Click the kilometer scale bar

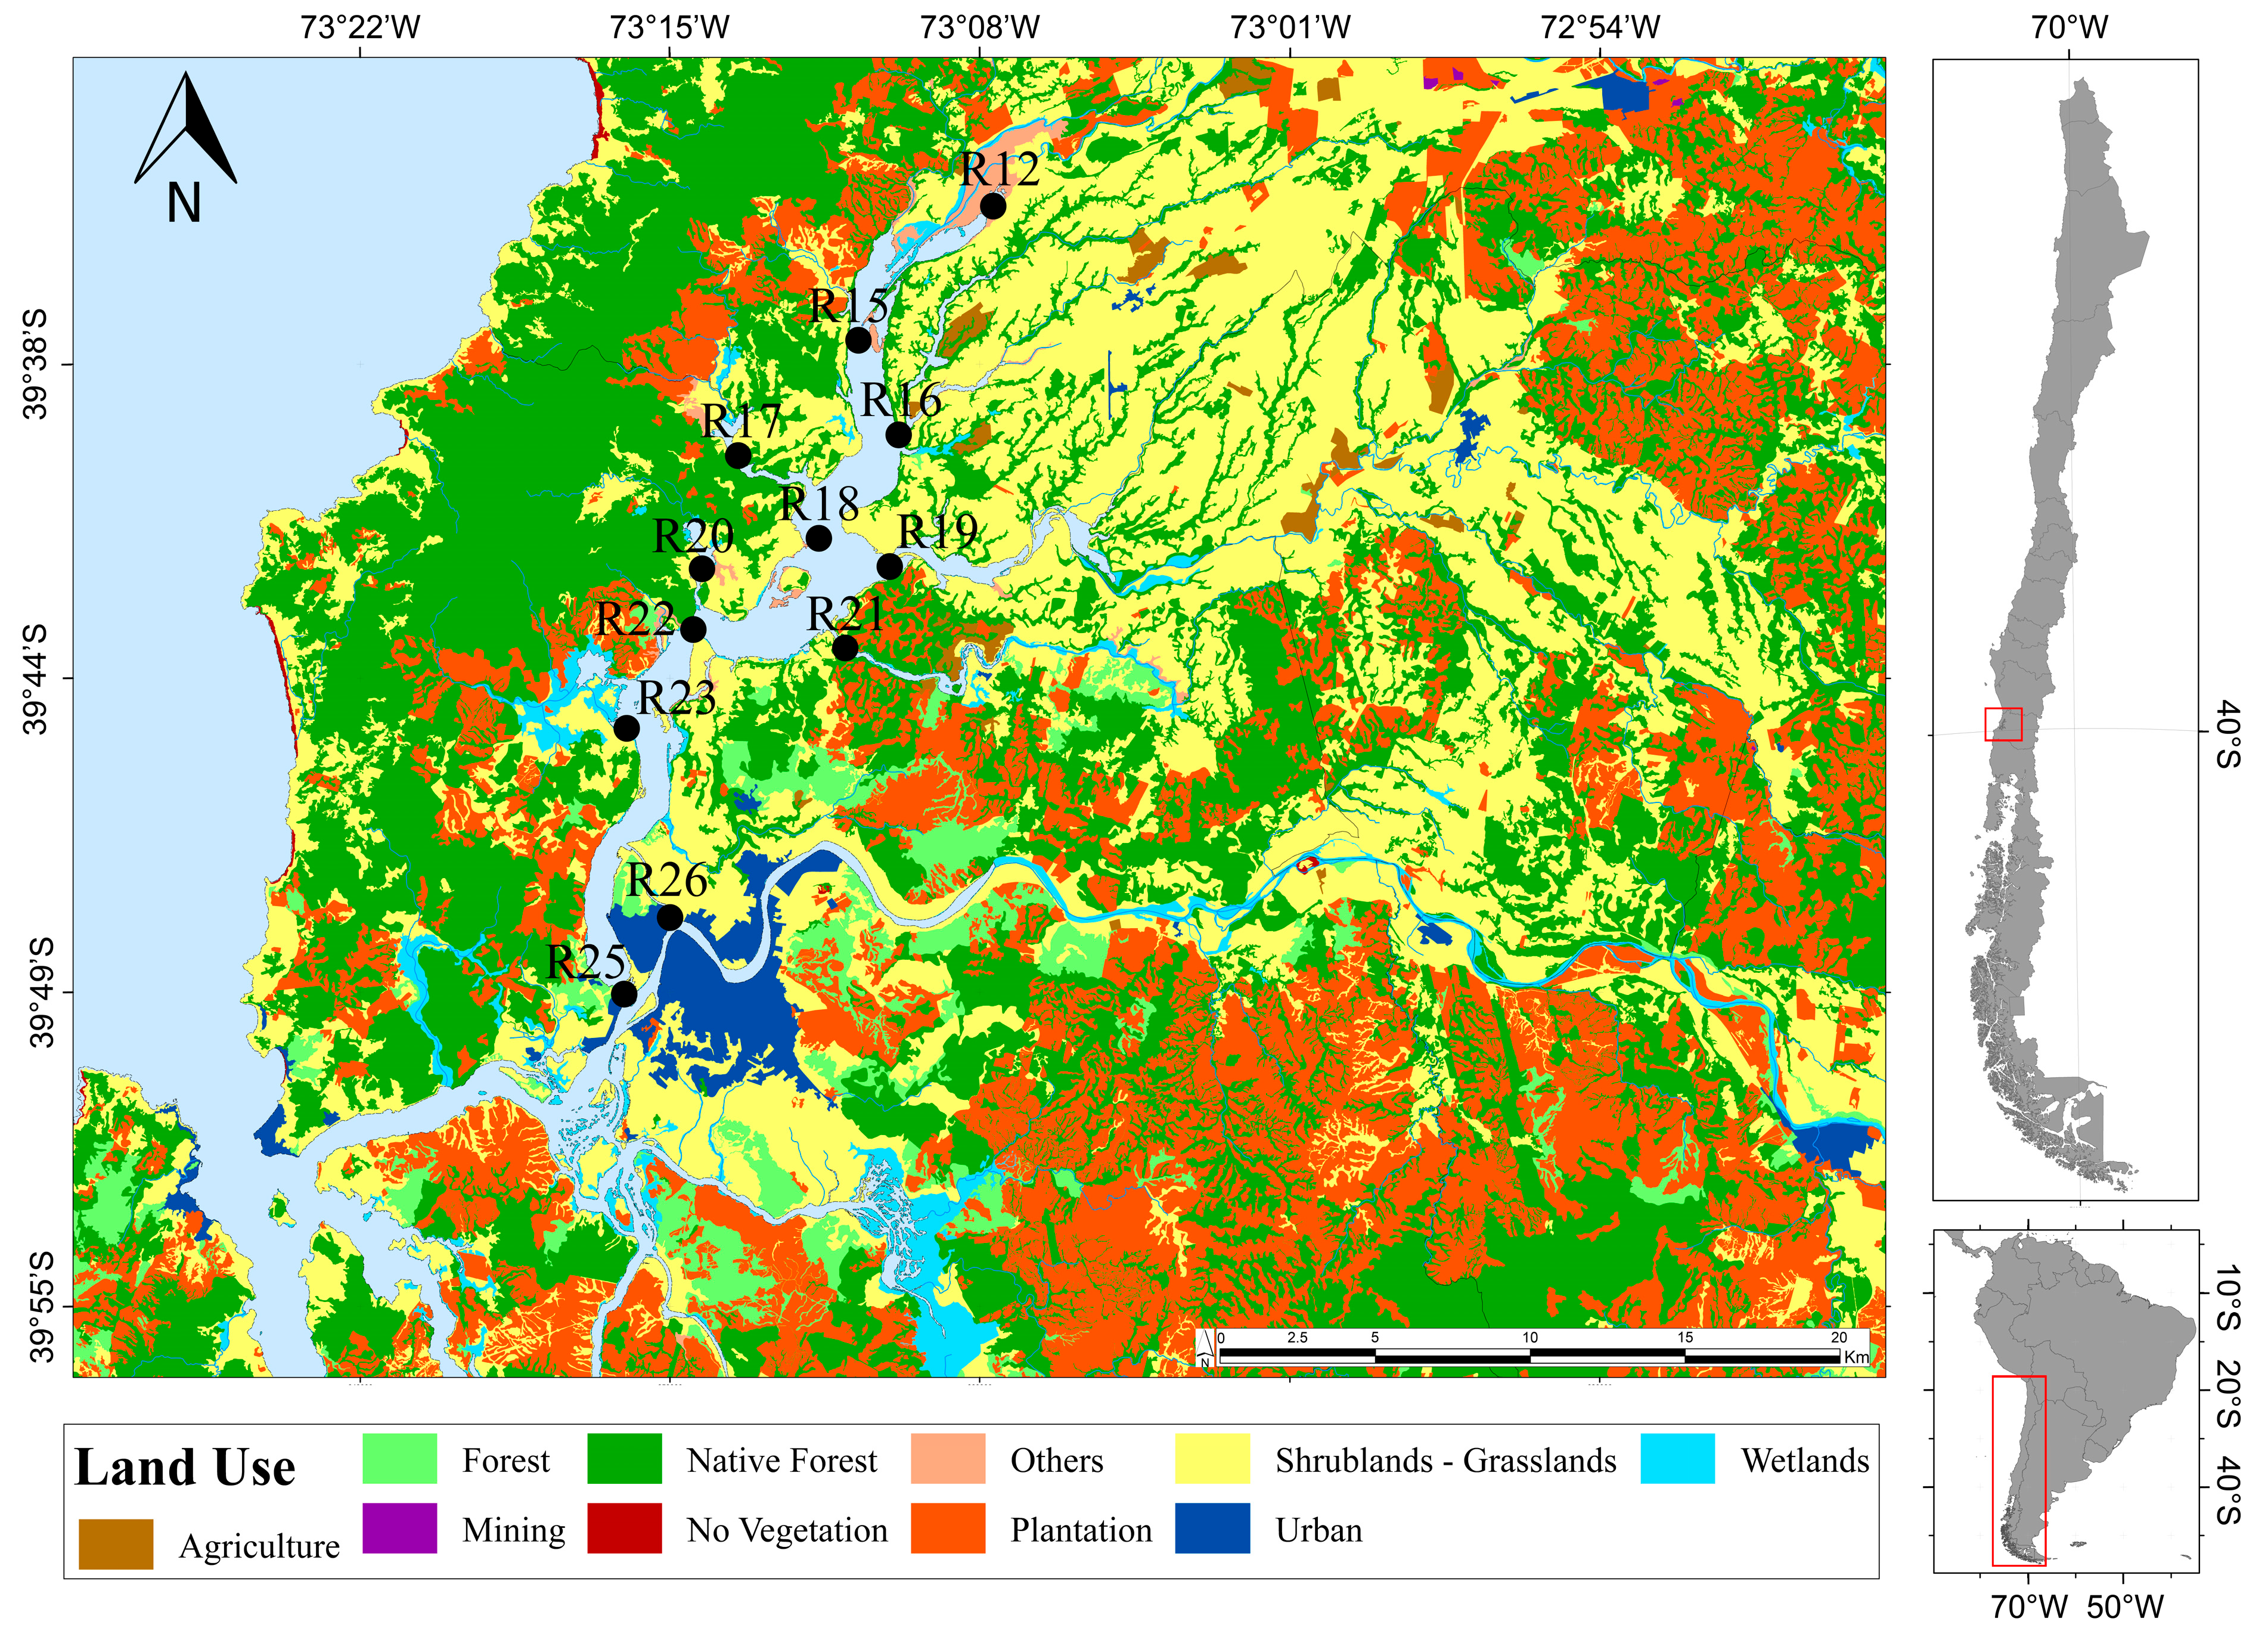tap(1529, 1356)
